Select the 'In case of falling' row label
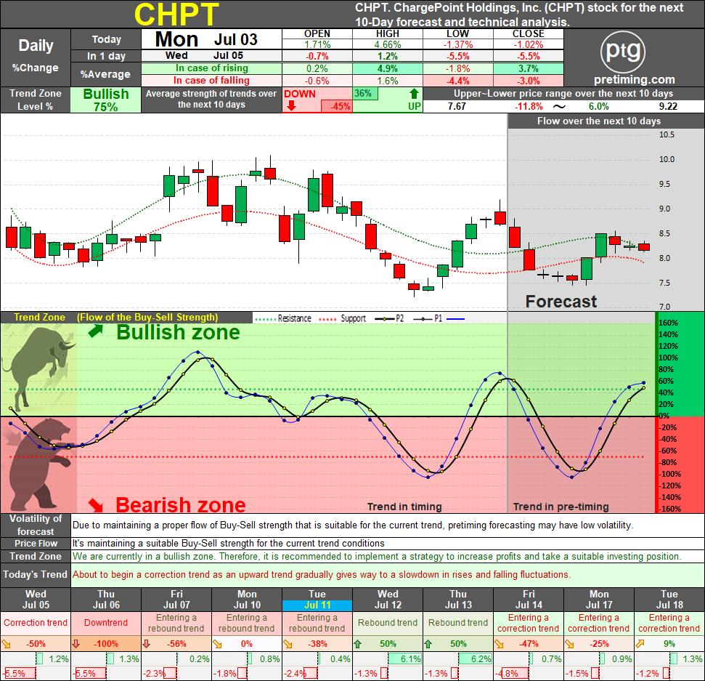The image size is (705, 681). pos(211,81)
